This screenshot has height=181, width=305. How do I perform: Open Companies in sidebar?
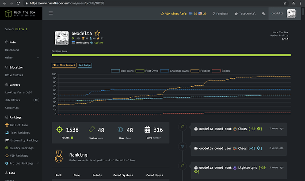[12, 108]
